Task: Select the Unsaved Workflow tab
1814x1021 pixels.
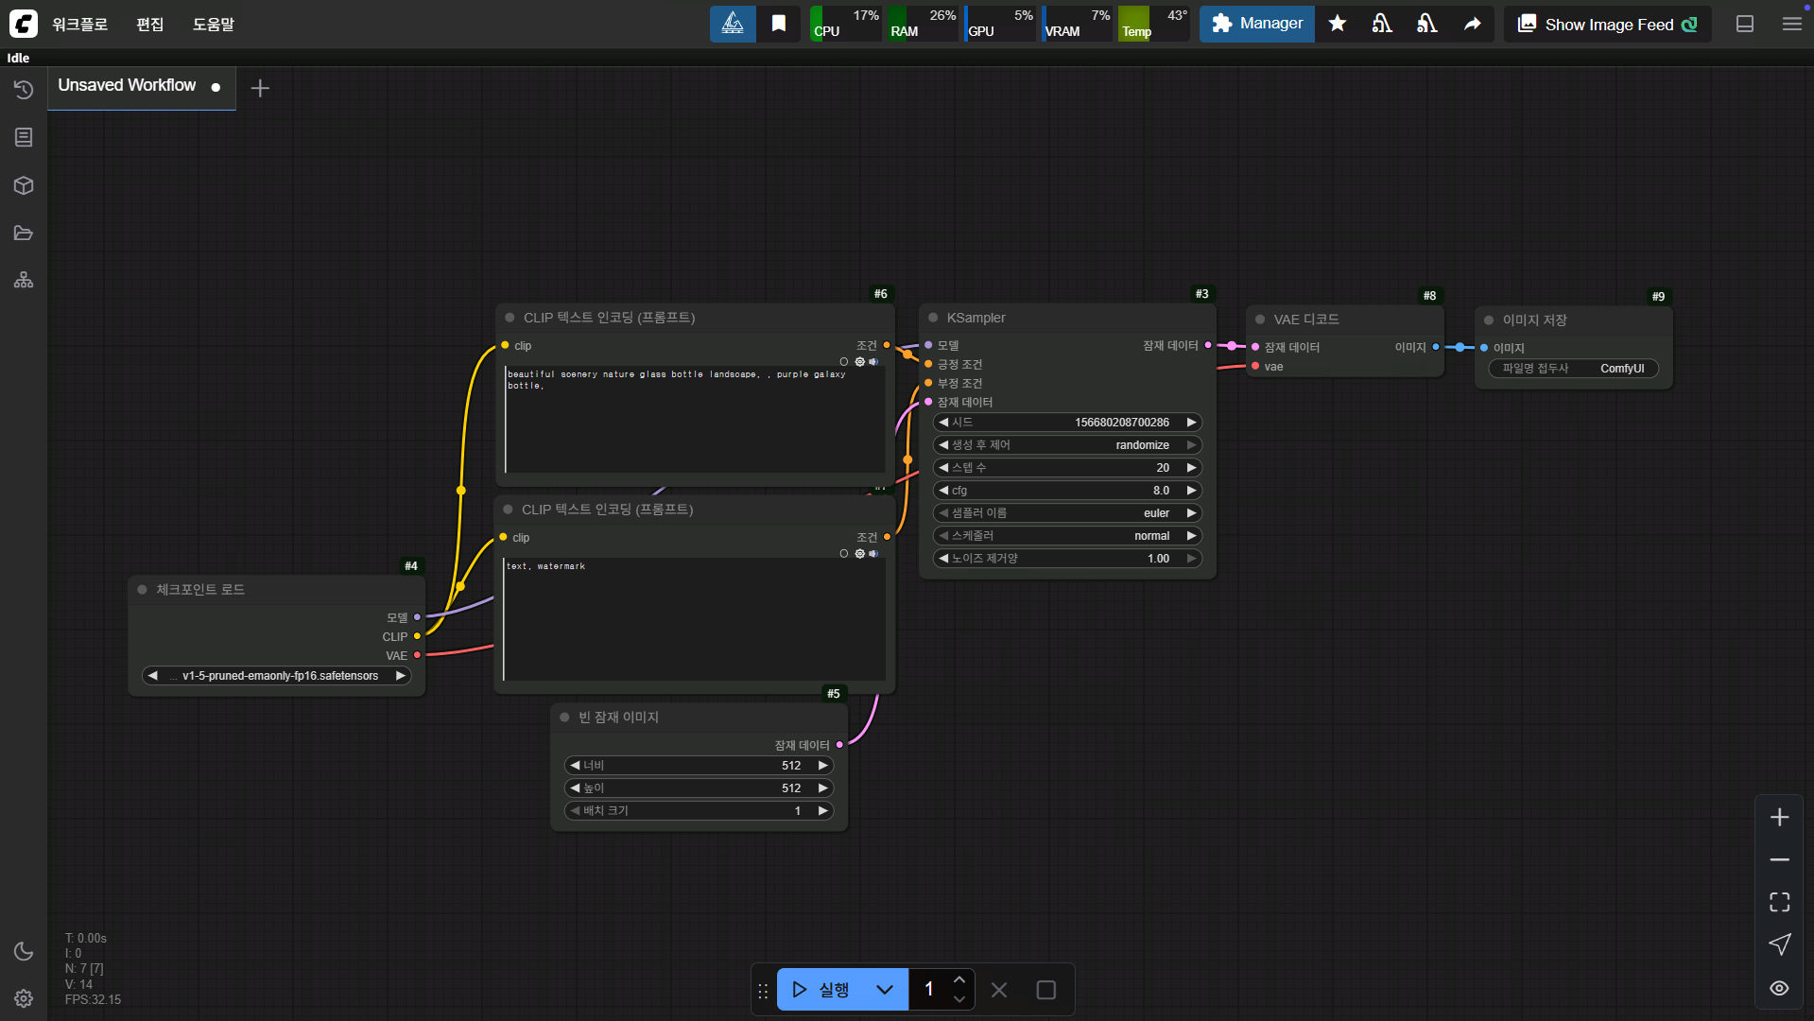Action: 128,86
